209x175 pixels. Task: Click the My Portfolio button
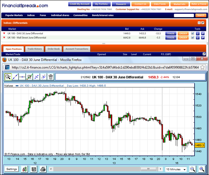click(x=101, y=4)
